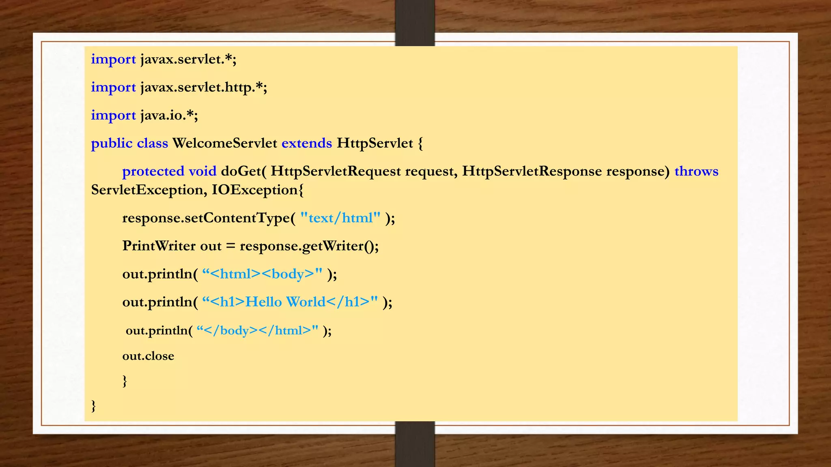Click ServletException, IOException text
The height and width of the screenshot is (467, 831).
click(x=197, y=190)
